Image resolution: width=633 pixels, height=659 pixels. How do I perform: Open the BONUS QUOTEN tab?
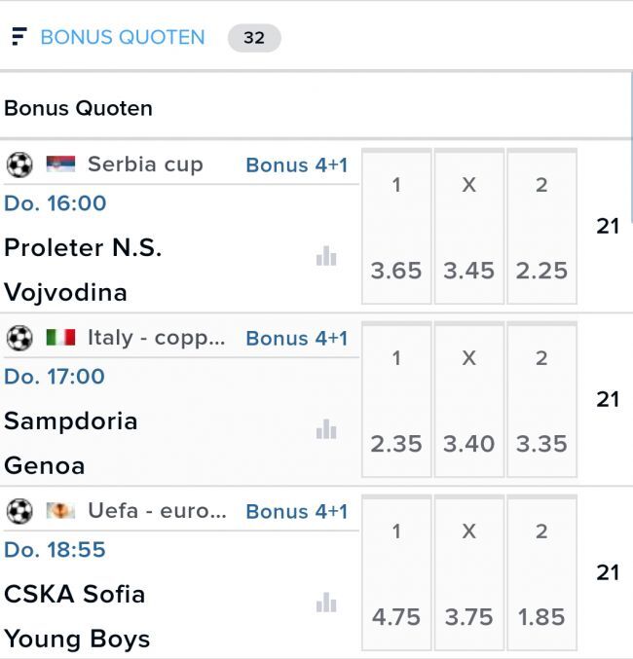[123, 37]
